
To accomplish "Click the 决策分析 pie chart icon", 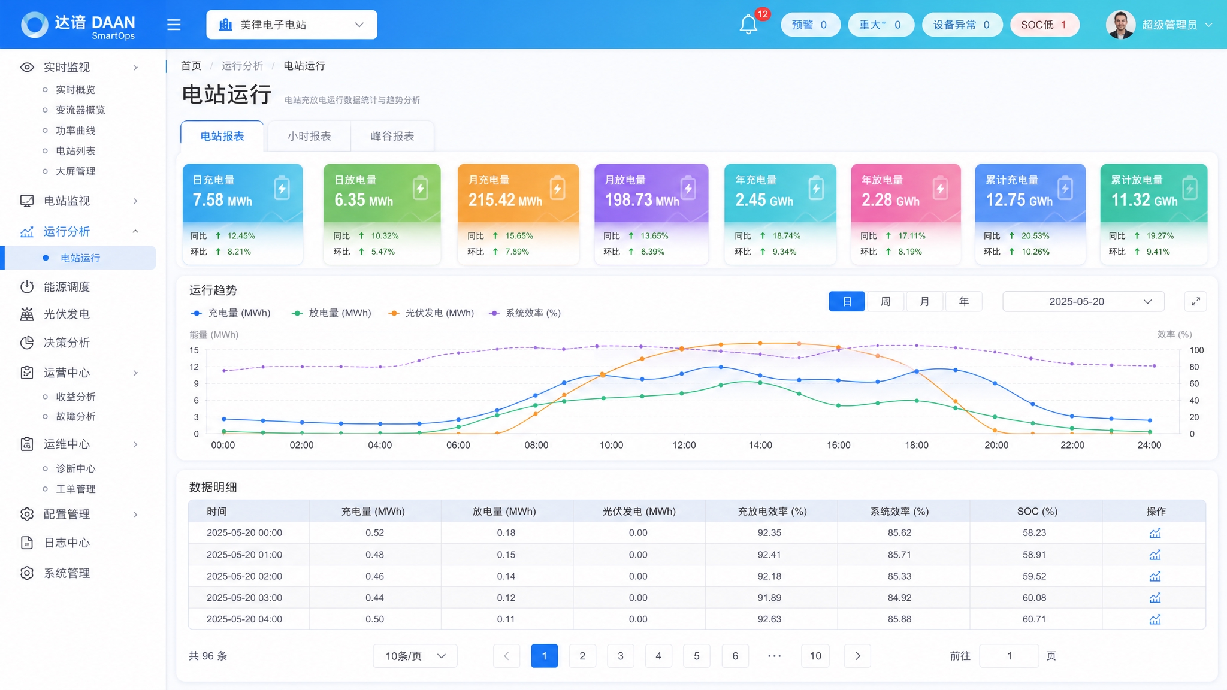I will click(27, 343).
